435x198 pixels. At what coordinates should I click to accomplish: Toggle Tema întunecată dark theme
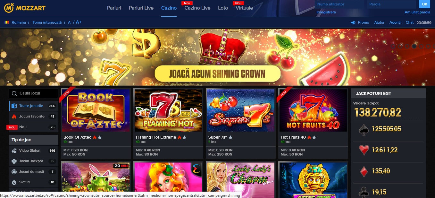(47, 22)
